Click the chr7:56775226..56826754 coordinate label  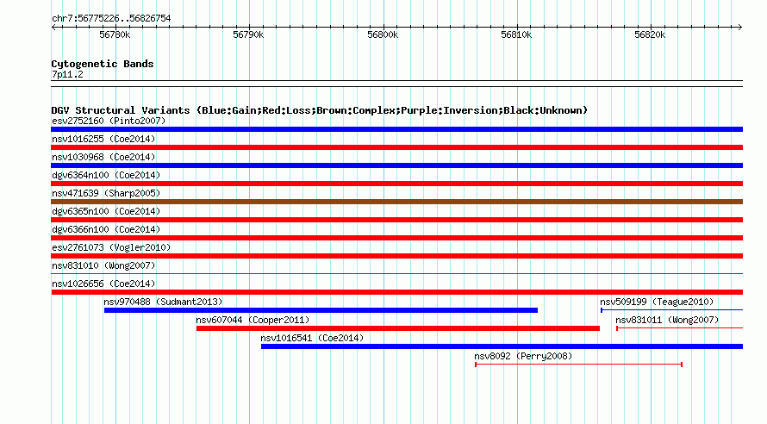[111, 18]
